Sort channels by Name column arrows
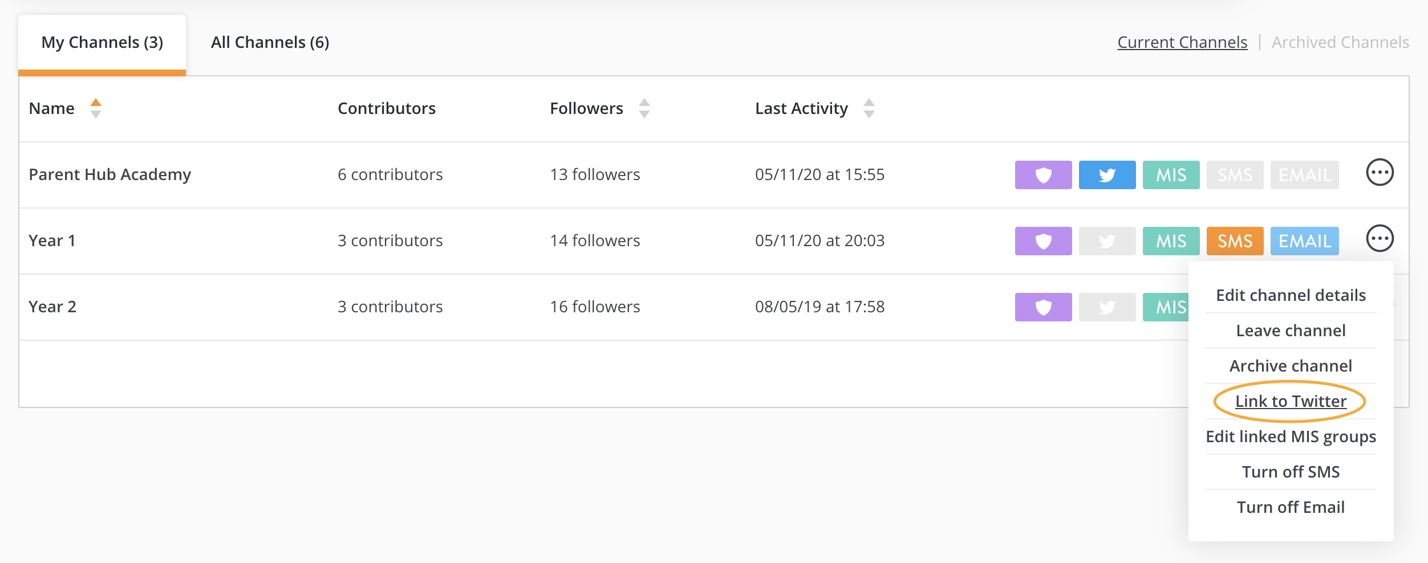1428x563 pixels. (x=96, y=108)
